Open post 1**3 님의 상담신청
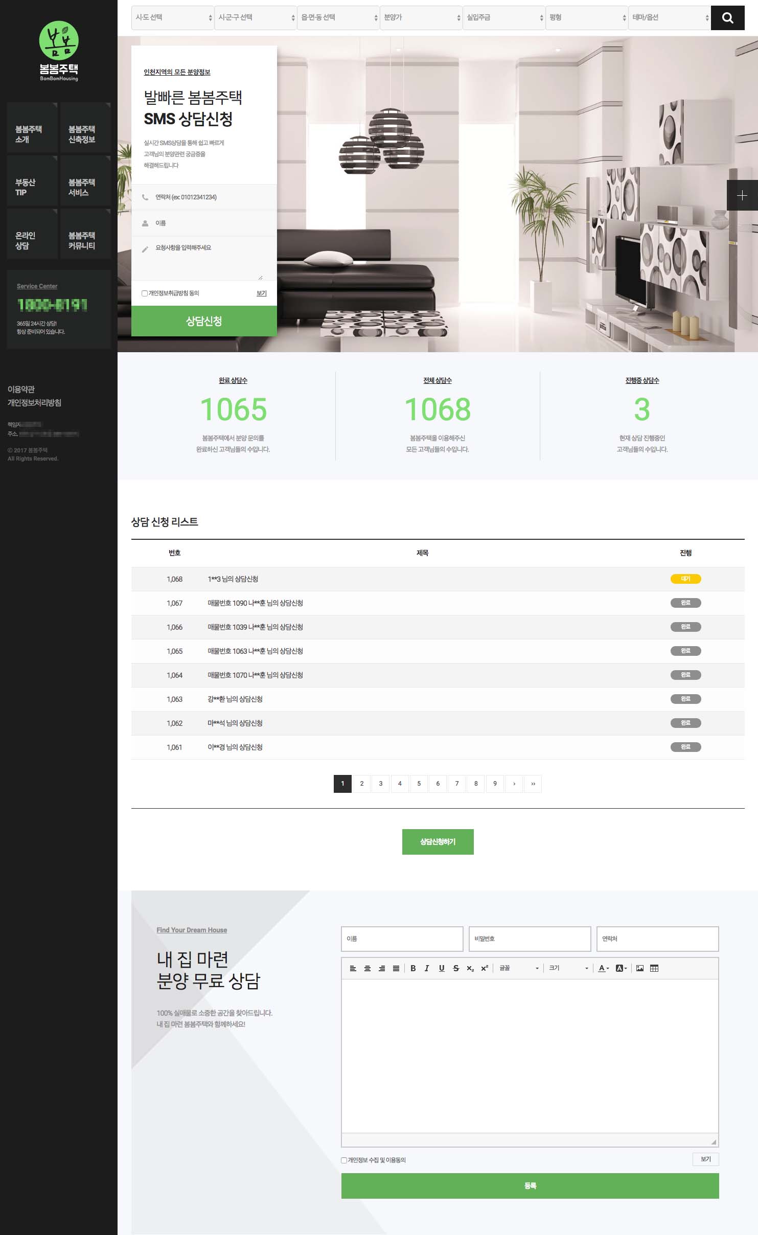Viewport: 758px width, 1235px height. click(x=233, y=579)
